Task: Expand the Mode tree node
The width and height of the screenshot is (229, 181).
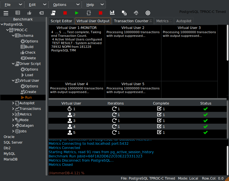Action: tap(13, 120)
